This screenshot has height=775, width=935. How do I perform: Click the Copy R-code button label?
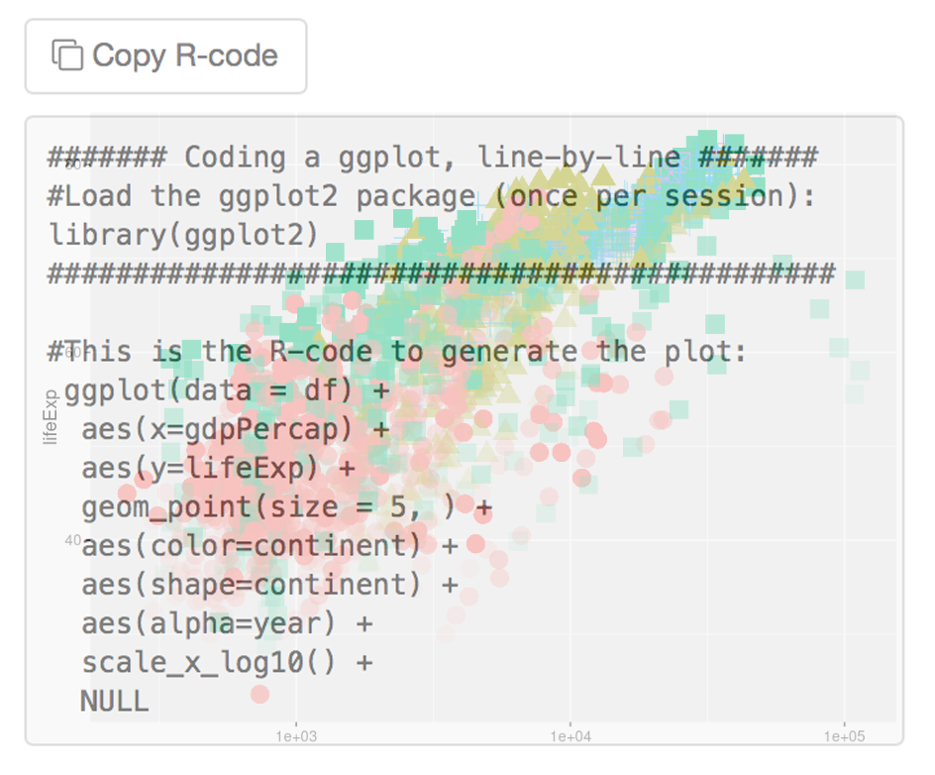click(185, 55)
